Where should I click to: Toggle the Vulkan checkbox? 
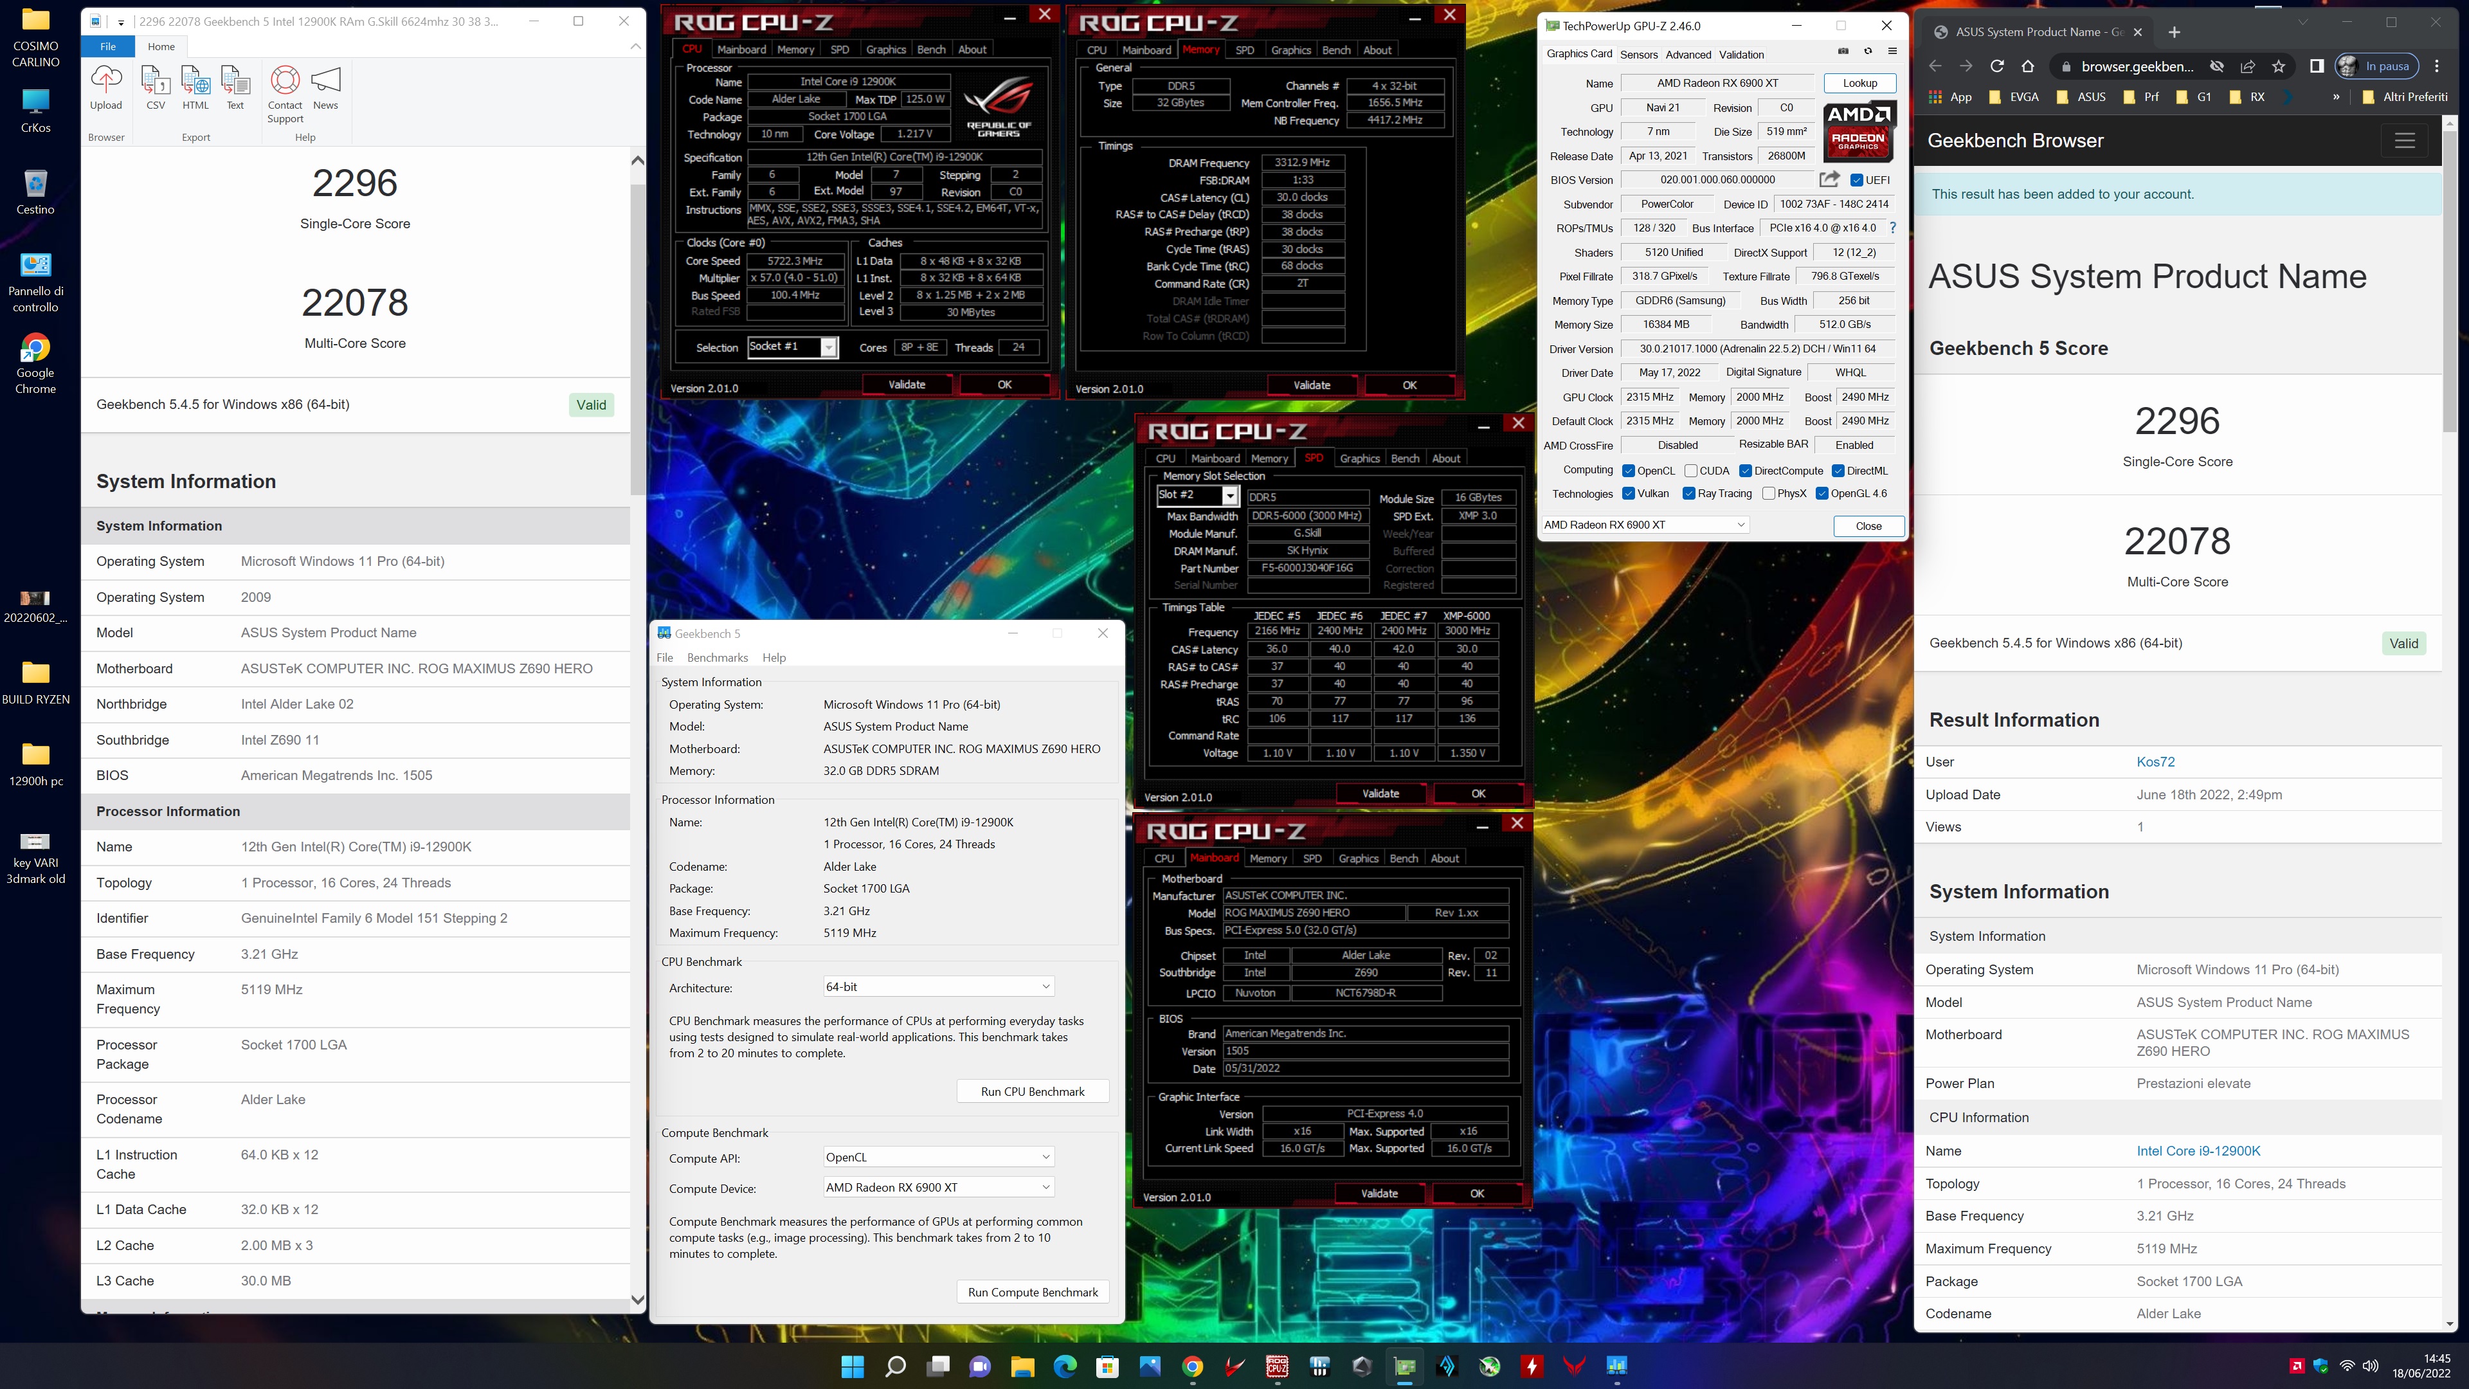(x=1627, y=494)
